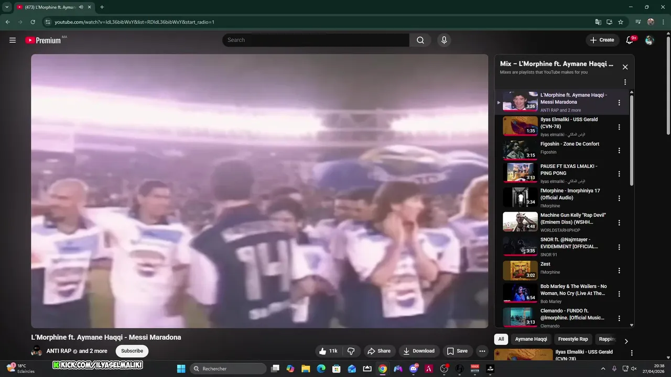Open Microsoft Edge from taskbar
The width and height of the screenshot is (671, 377).
[x=321, y=369]
